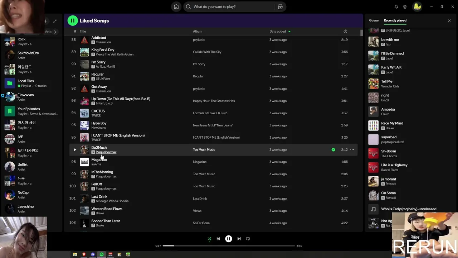Open IVE artist in library
Viewport: 458px width, 258px height.
tap(31, 139)
